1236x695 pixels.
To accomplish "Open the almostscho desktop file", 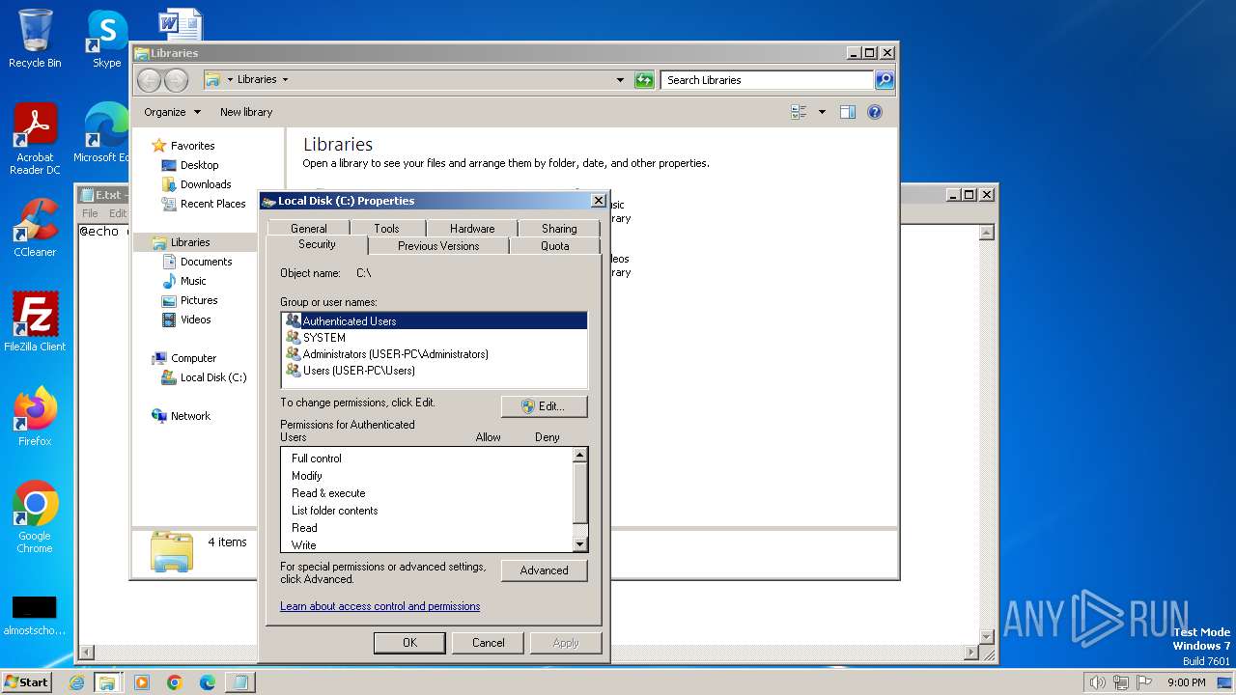I will (x=35, y=616).
